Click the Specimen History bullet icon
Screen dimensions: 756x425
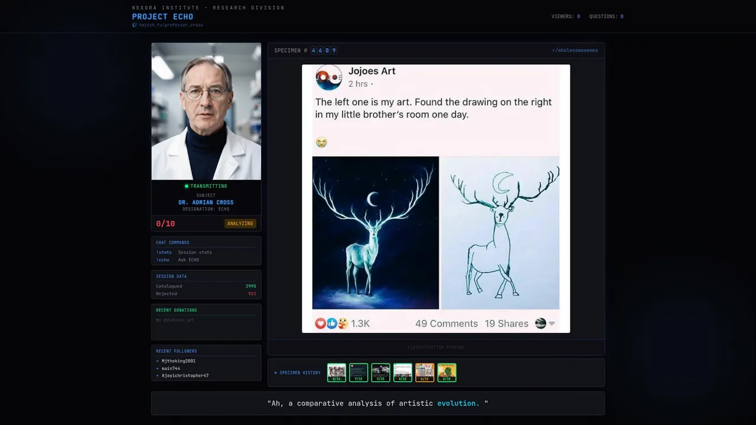[275, 373]
